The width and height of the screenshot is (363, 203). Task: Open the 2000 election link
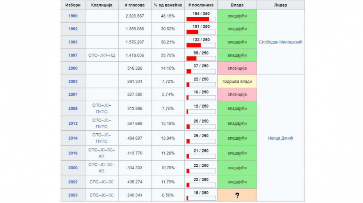tap(73, 68)
